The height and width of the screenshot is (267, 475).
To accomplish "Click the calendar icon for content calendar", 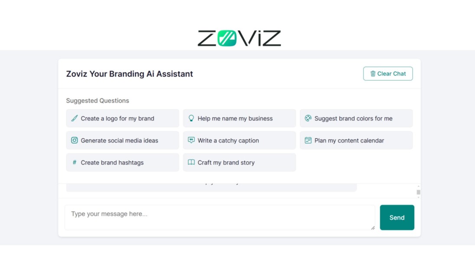I will [308, 140].
